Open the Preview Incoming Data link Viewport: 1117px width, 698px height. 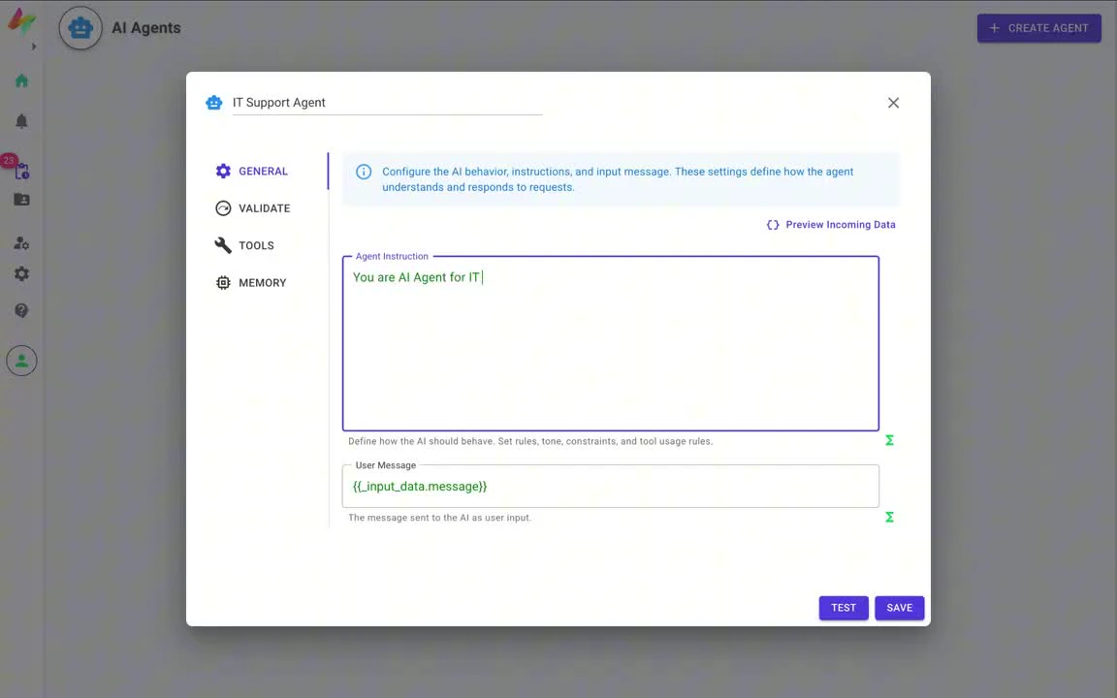click(x=831, y=224)
